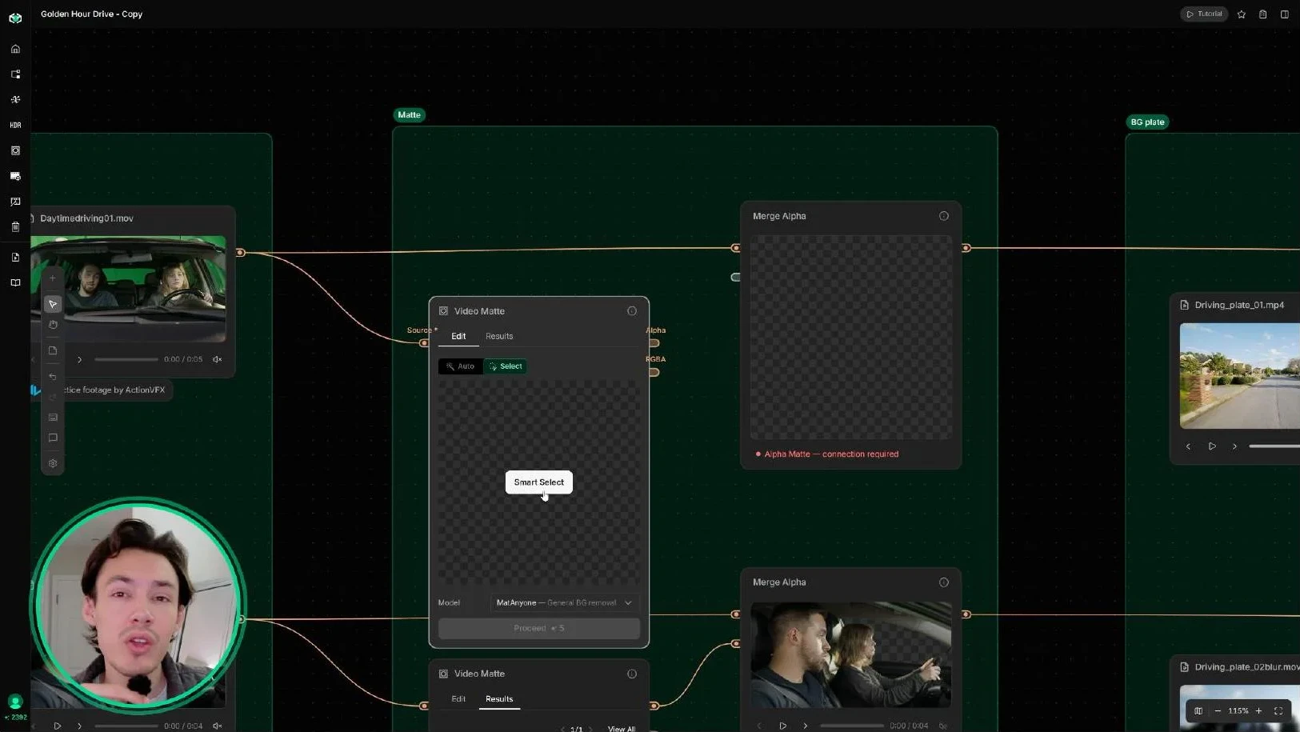Screen dimensions: 1300x732
Task: Open the user account avatar
Action: [x=15, y=702]
